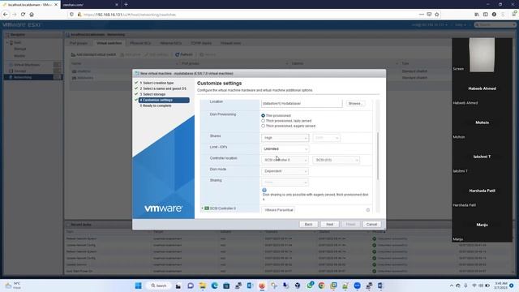Click the Physical NICs tab behind dialog
Image resolution: width=519 pixels, height=292 pixels.
pos(140,43)
